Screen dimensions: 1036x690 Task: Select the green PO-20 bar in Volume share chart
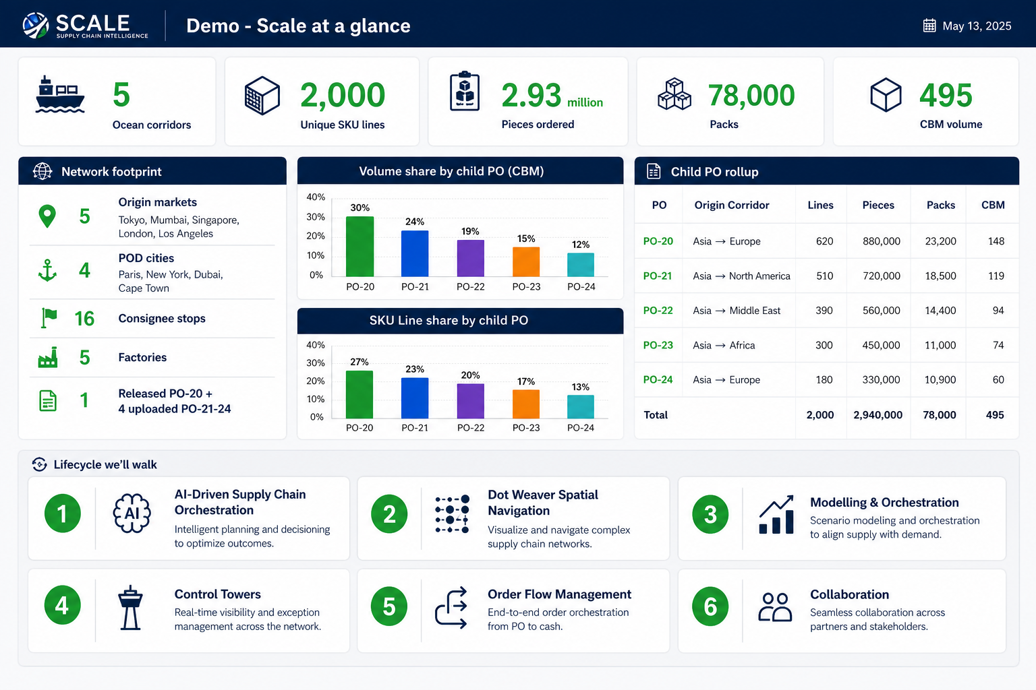click(360, 246)
